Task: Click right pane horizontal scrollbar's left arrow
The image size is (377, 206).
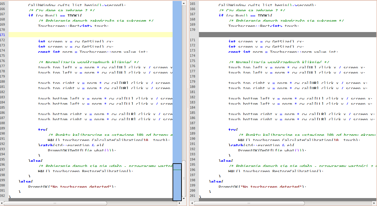Action: 192,203
